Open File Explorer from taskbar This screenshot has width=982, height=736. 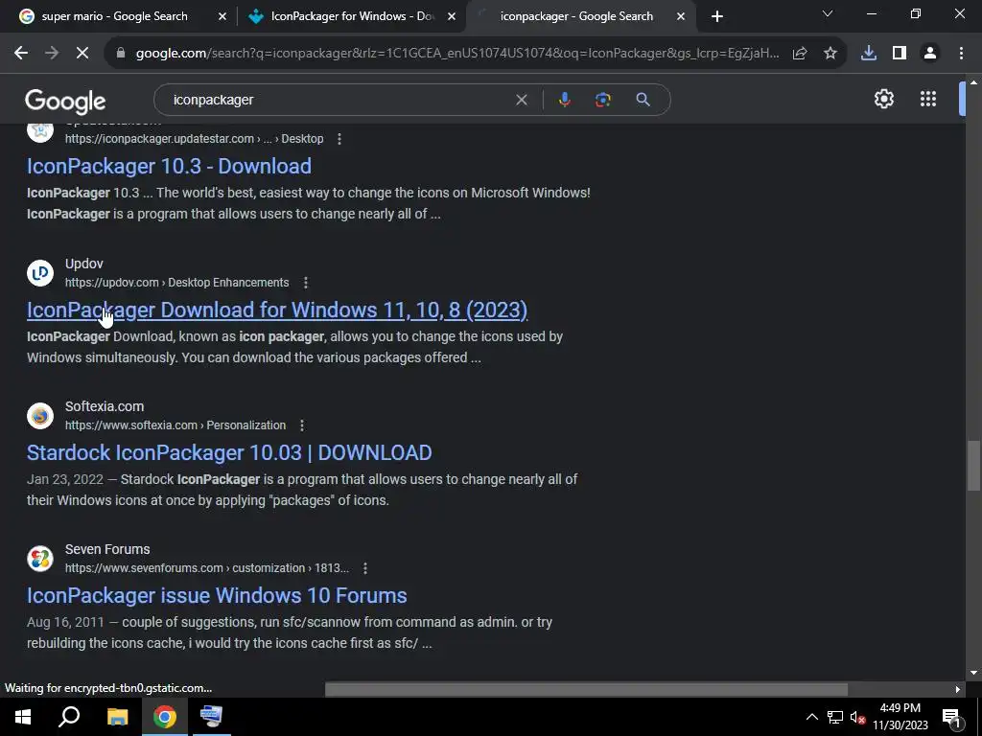(x=117, y=717)
